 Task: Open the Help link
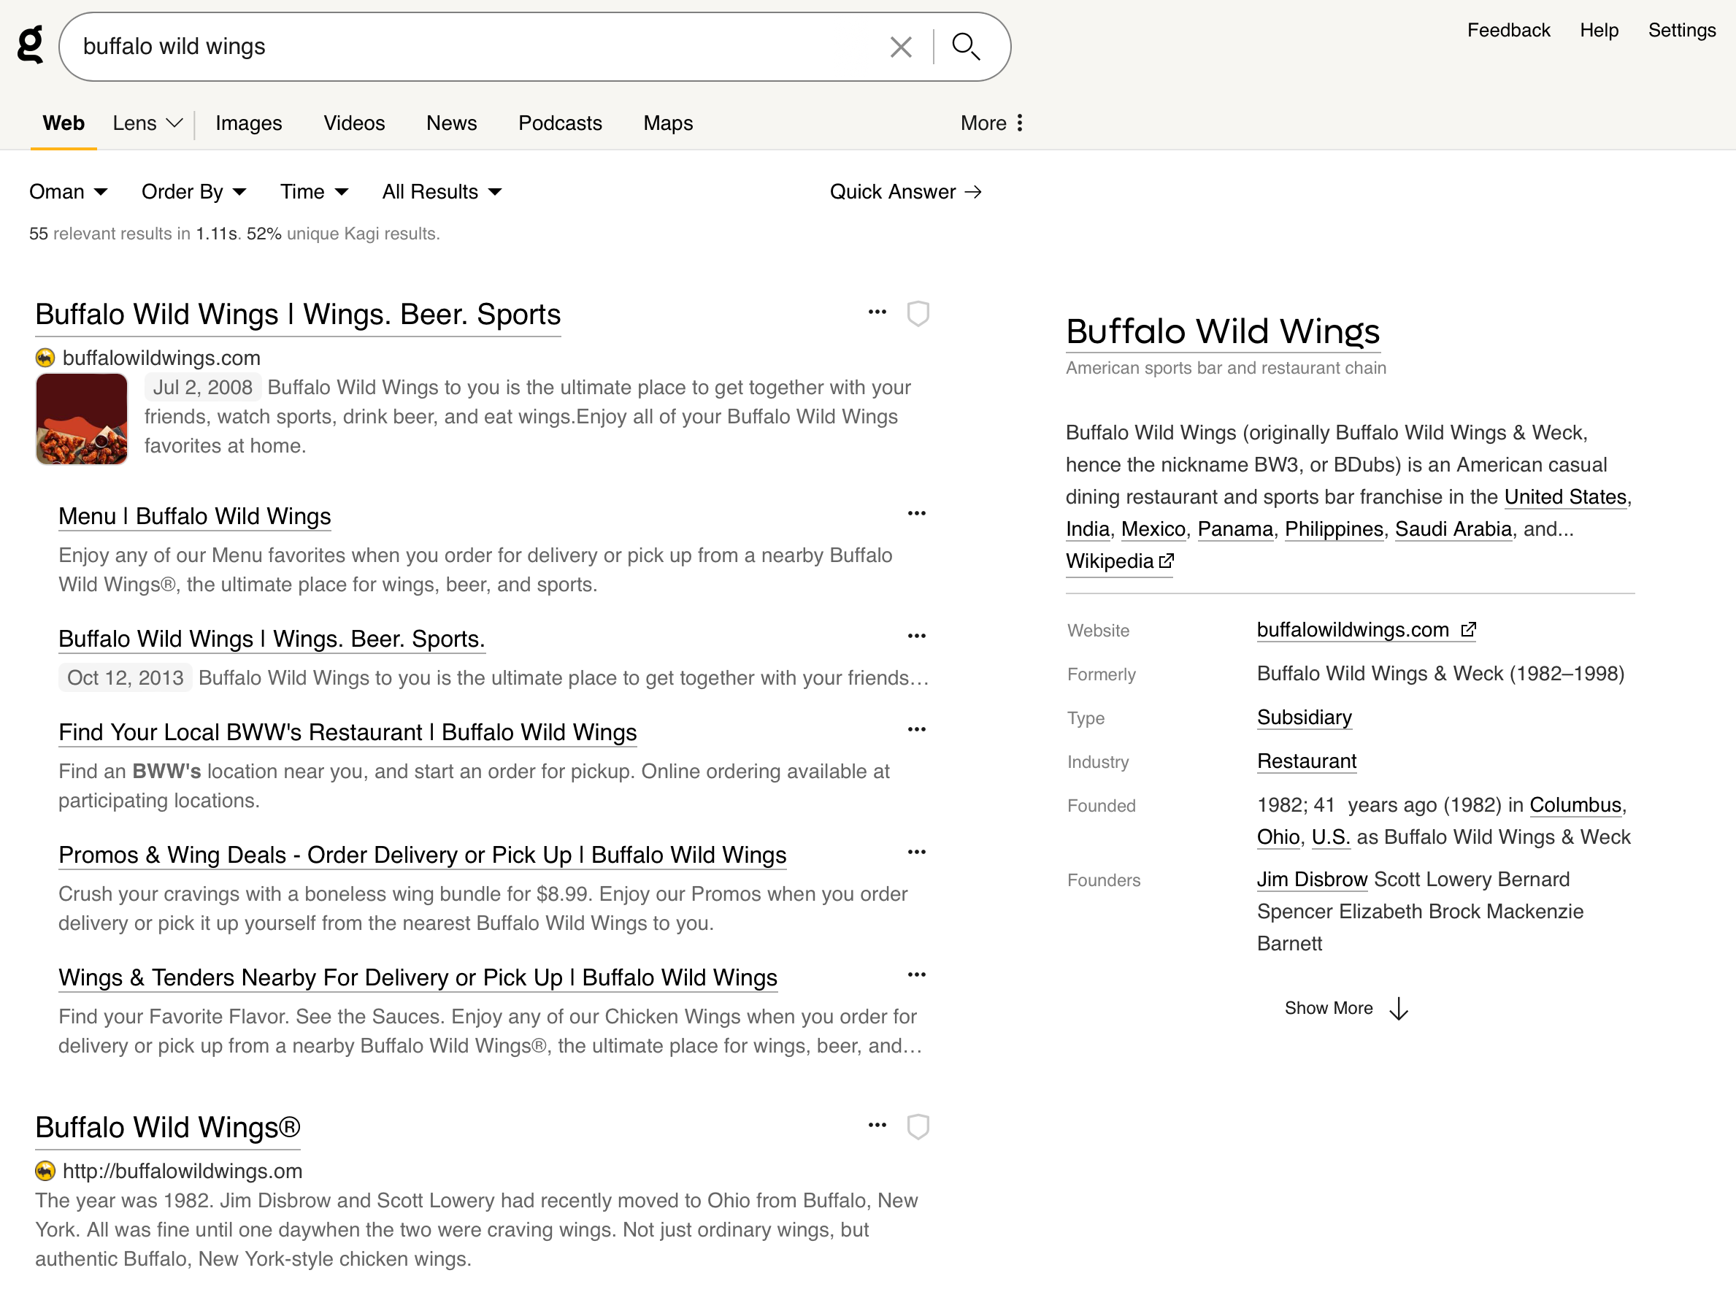pyautogui.click(x=1599, y=31)
